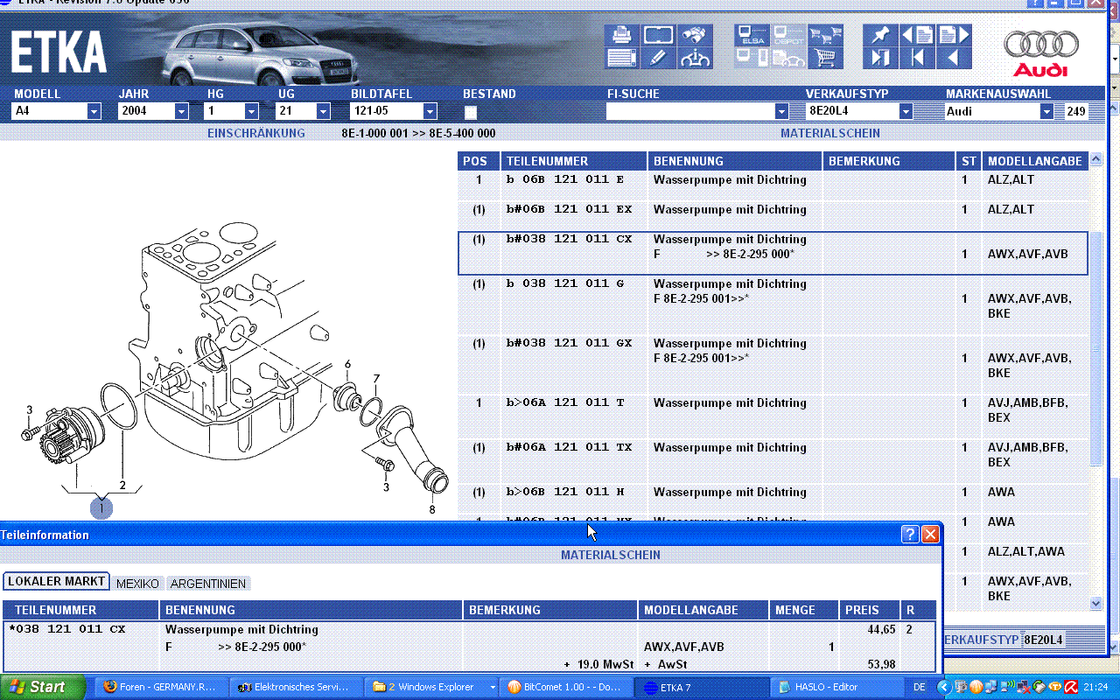
Task: Open the ELSA service information icon
Action: 752,36
